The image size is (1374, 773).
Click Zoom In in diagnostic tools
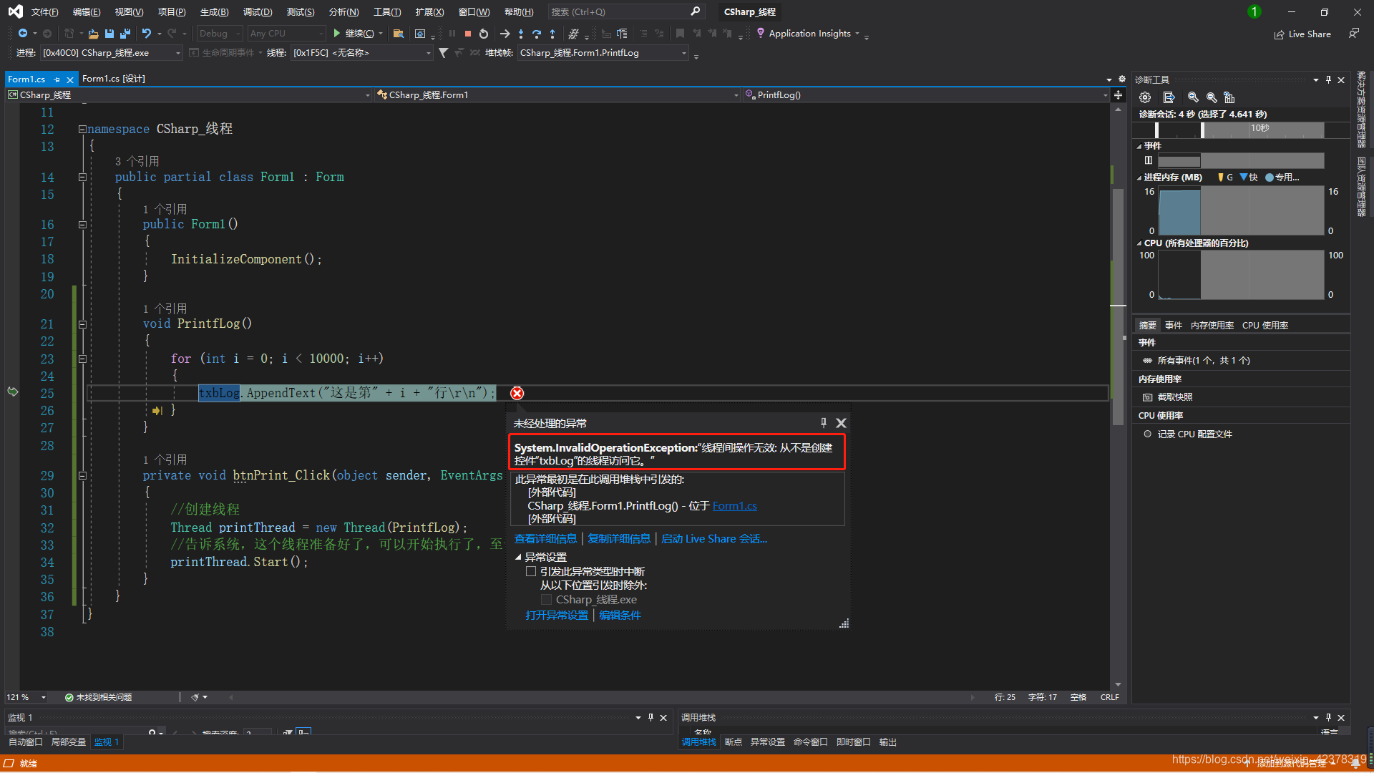click(1193, 97)
